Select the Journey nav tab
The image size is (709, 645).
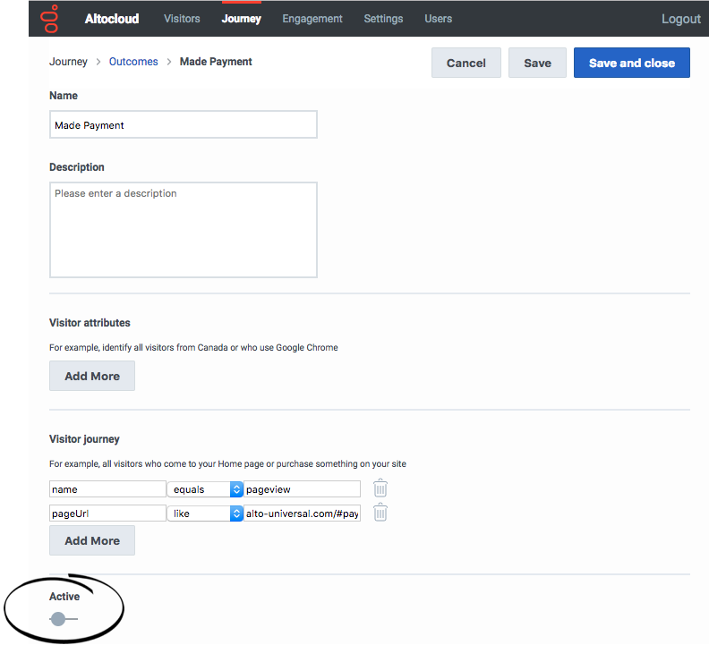coord(242,19)
